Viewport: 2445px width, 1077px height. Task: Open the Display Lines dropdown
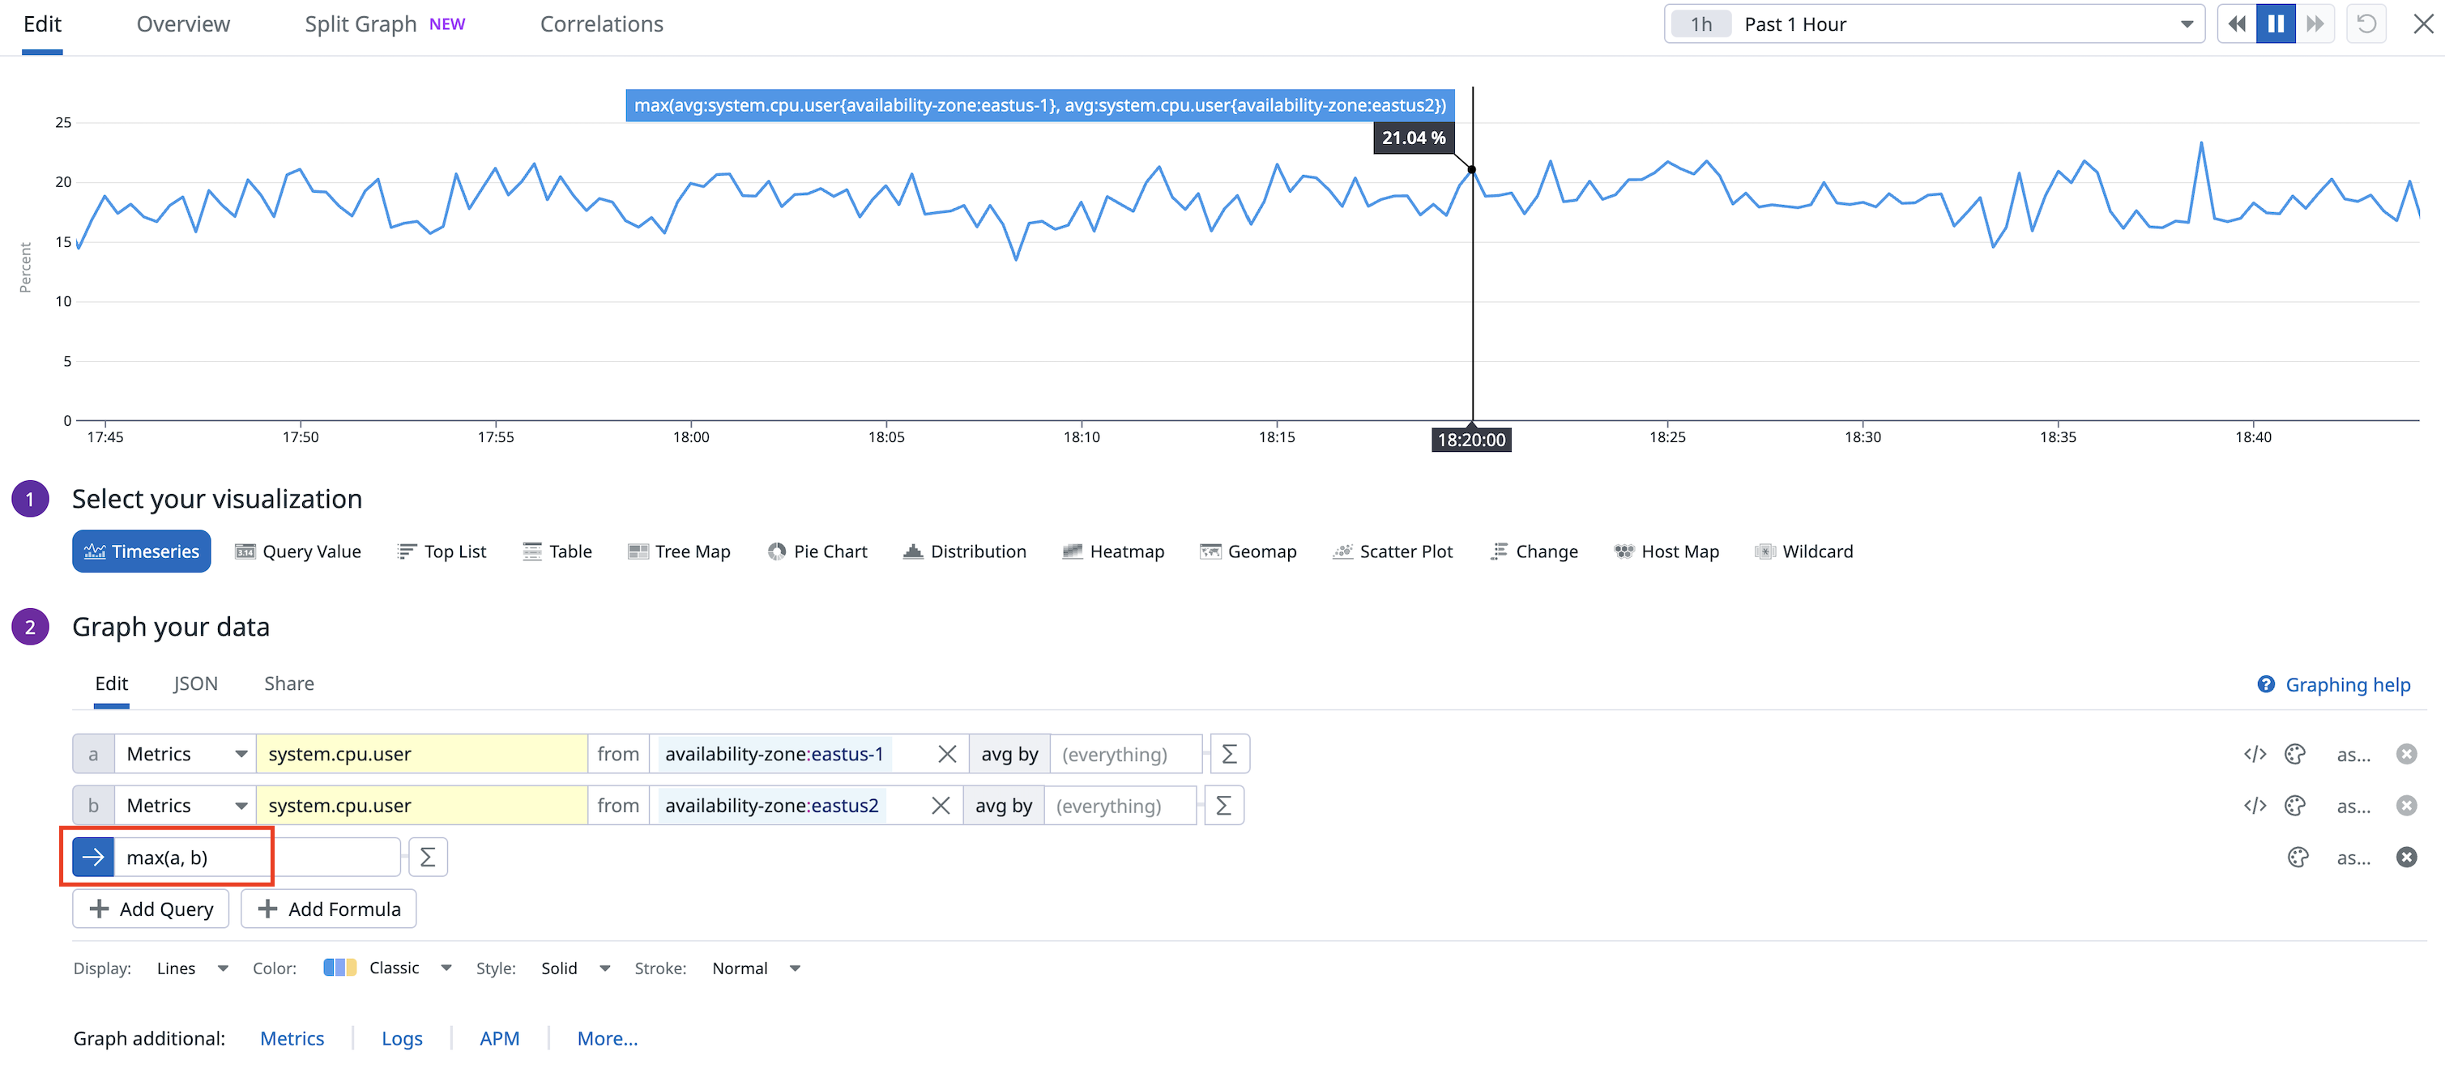point(192,968)
